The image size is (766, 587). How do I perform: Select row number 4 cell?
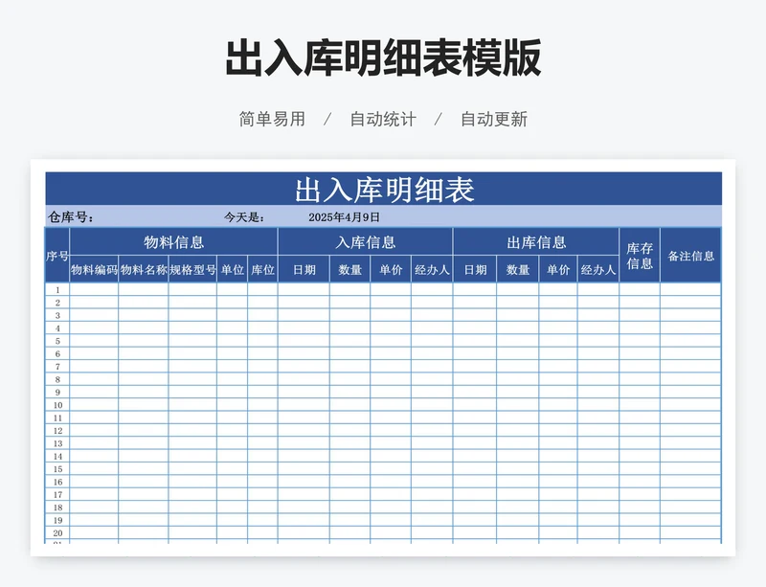tap(57, 327)
